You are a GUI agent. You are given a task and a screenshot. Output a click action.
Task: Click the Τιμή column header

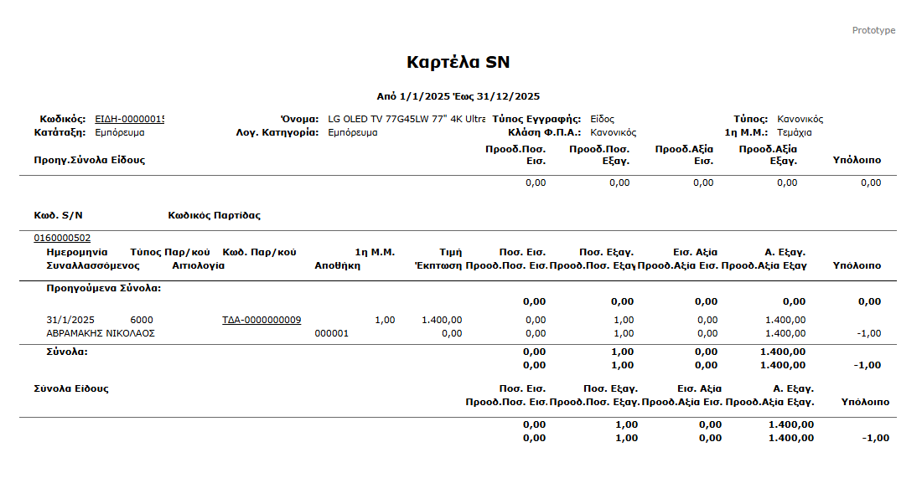(x=450, y=253)
